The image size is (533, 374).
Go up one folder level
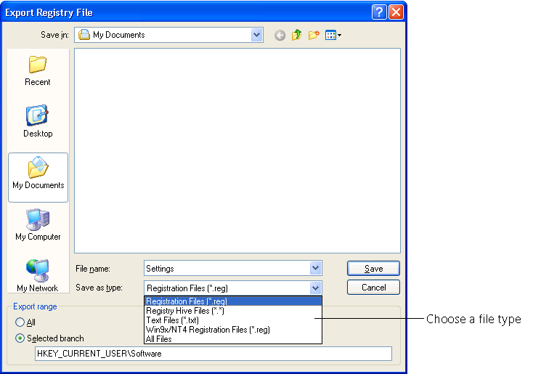(296, 35)
